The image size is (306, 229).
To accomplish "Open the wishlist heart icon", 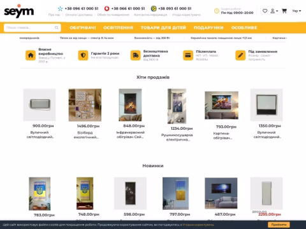I will coord(265,11).
